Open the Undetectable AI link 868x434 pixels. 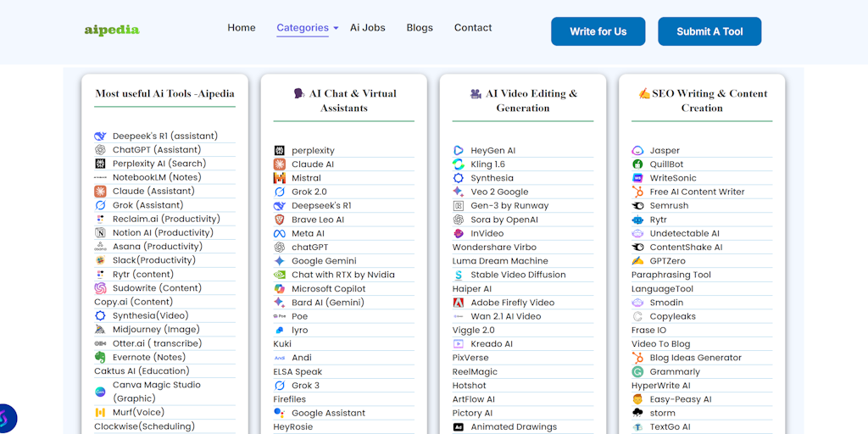click(685, 234)
